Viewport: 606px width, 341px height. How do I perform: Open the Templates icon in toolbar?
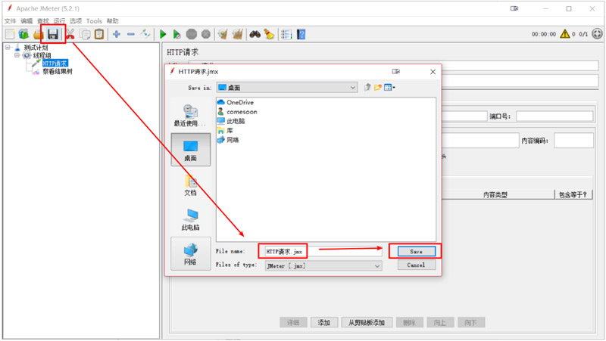pos(23,34)
